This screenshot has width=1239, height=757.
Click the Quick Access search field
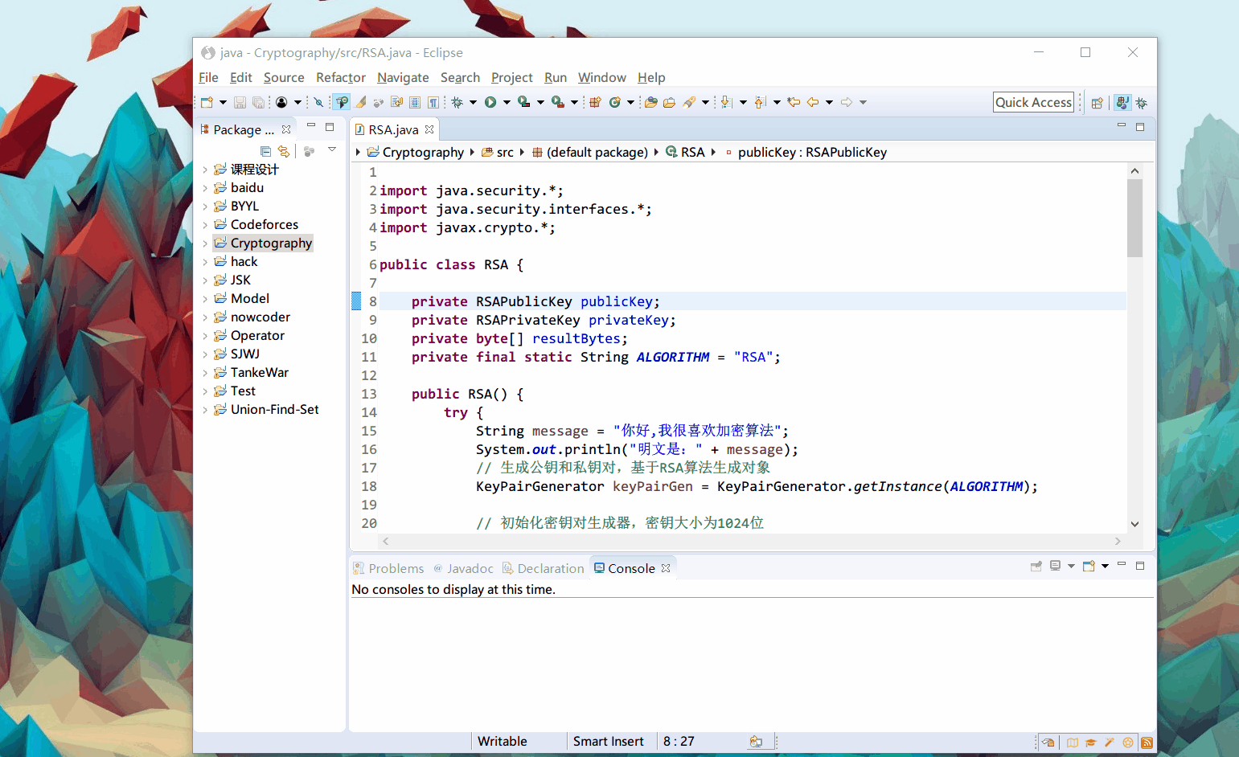click(1033, 102)
